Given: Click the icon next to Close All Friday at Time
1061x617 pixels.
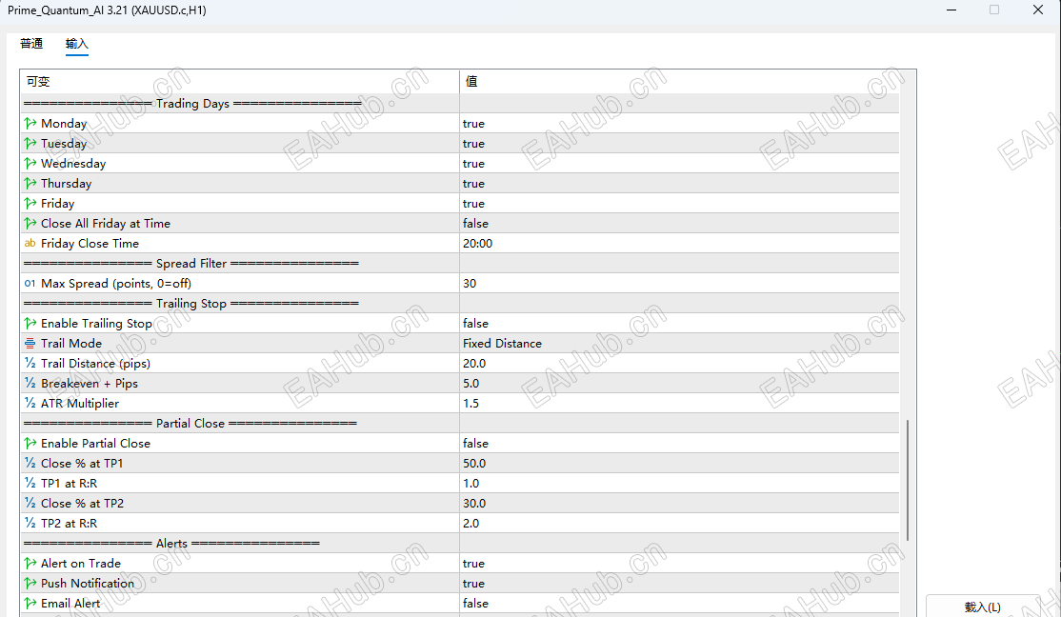Looking at the screenshot, I should pyautogui.click(x=30, y=223).
